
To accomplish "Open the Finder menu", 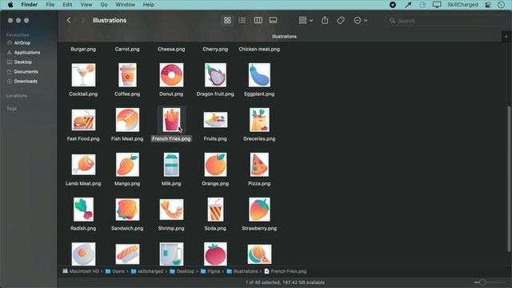I will 30,5.
